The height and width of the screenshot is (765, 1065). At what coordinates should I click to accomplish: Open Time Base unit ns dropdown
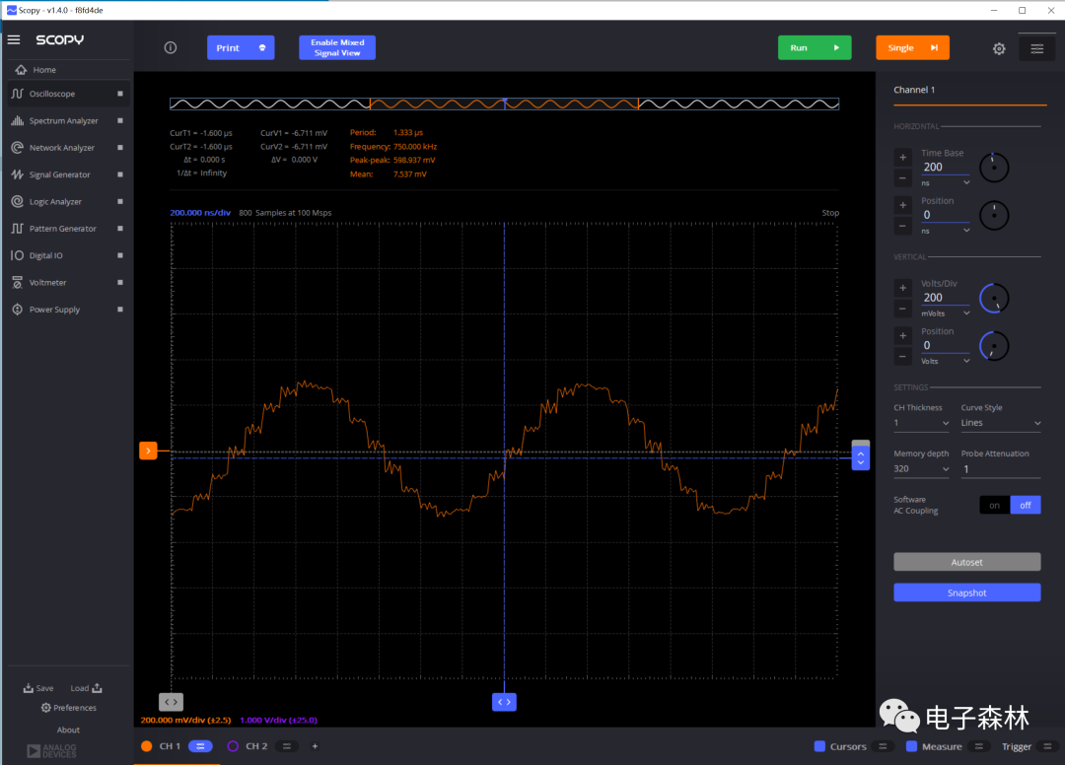click(x=946, y=183)
